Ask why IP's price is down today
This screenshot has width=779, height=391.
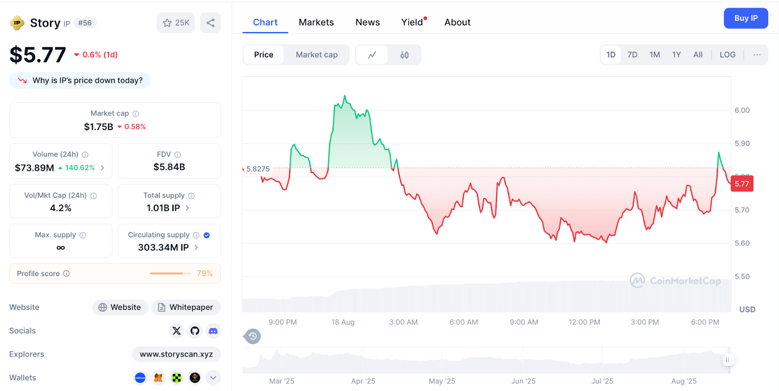click(80, 81)
